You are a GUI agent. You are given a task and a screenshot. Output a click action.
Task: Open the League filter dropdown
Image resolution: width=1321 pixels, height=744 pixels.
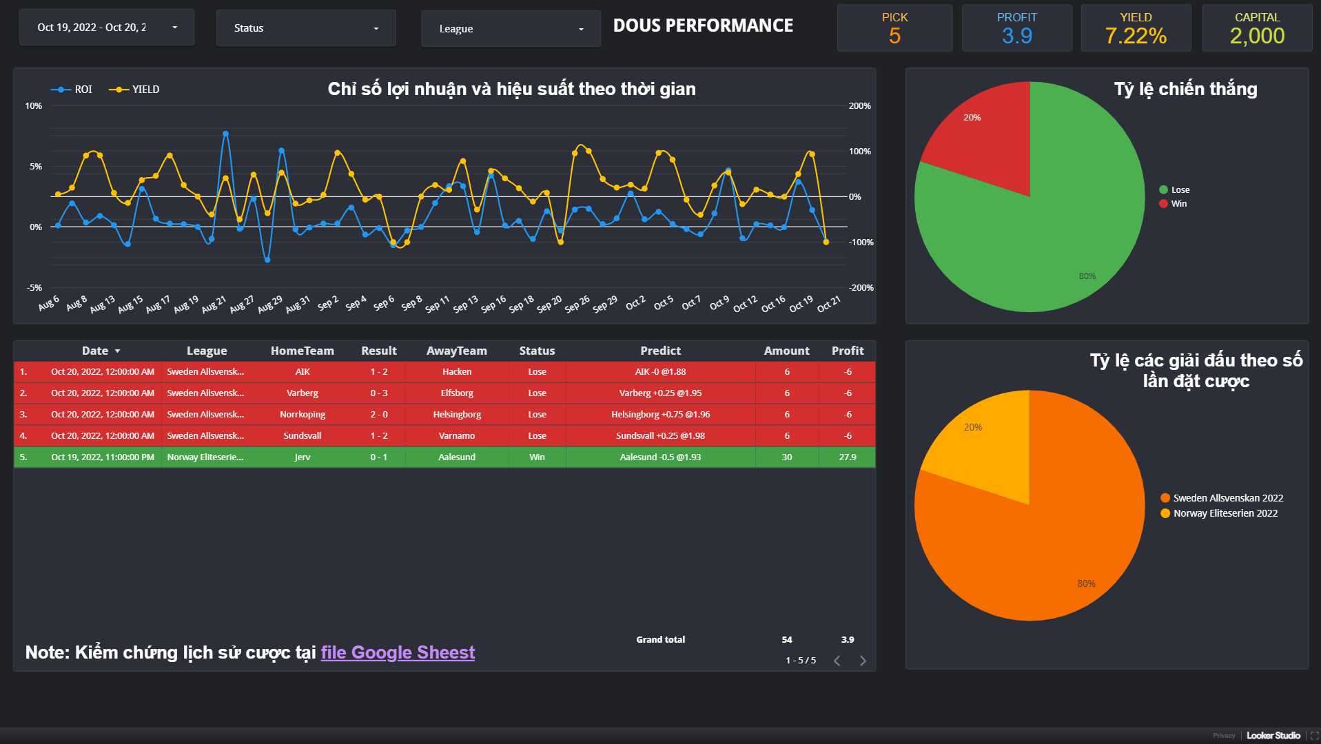pyautogui.click(x=511, y=29)
